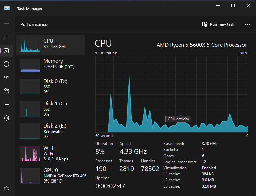Click the CPU mini graph thumbnail

[x=29, y=45]
